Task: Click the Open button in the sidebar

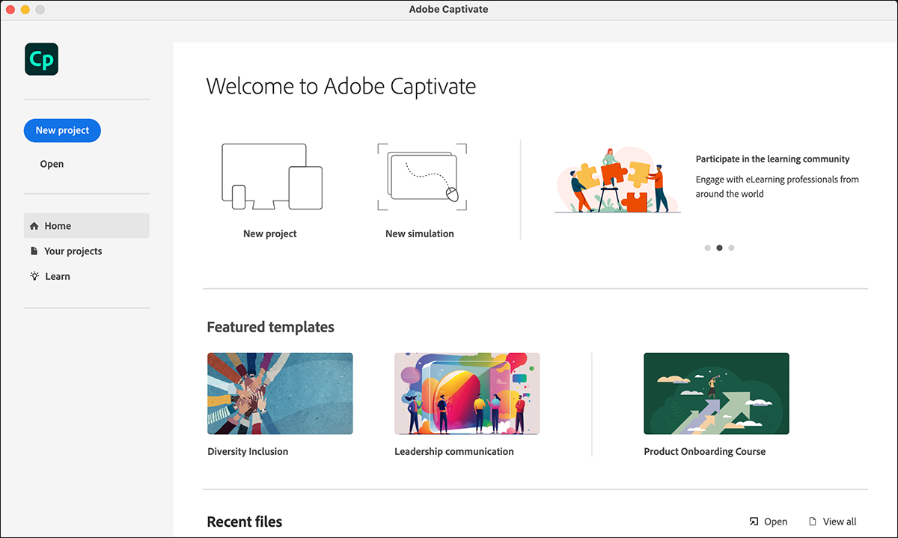Action: click(x=51, y=163)
